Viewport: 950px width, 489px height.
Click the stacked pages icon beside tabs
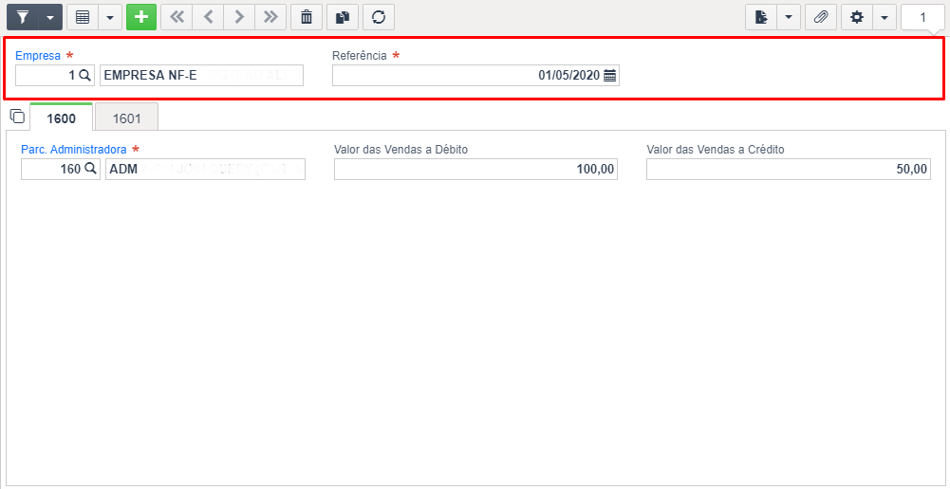17,116
